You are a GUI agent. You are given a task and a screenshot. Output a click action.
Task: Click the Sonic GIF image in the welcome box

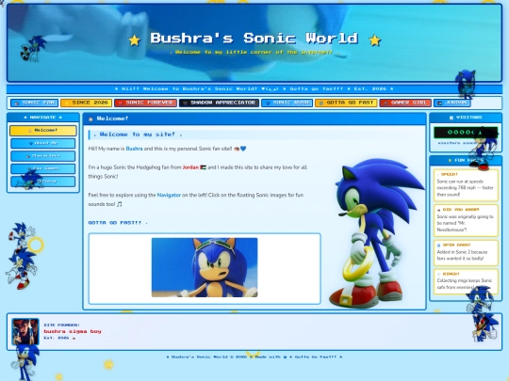[x=205, y=267]
